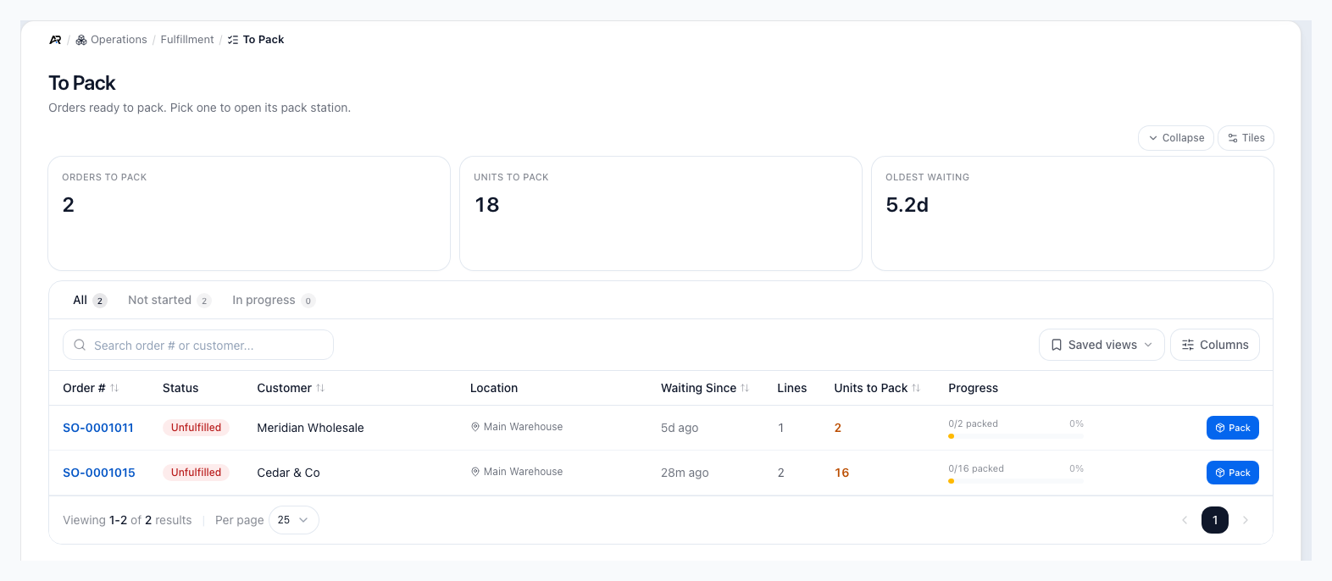
Task: Click the Units to Pack tile showing 18
Action: 661,213
